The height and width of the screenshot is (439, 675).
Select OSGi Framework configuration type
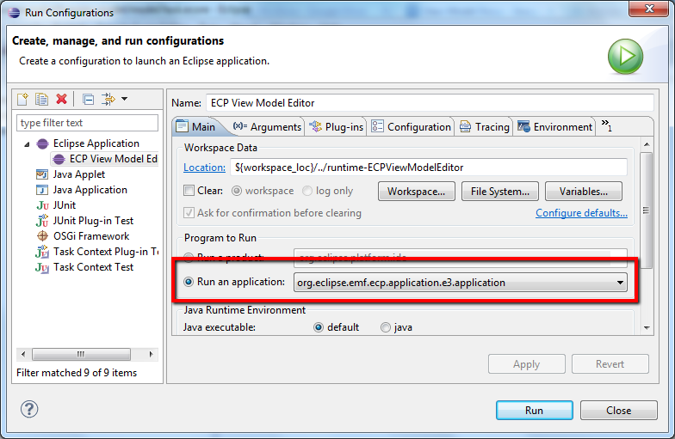91,236
